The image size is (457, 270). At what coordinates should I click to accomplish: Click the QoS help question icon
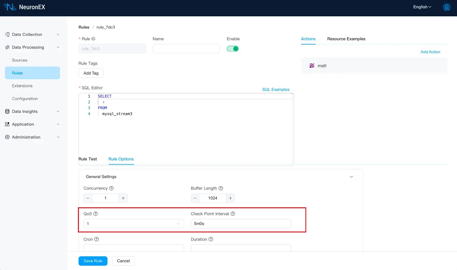(x=96, y=214)
